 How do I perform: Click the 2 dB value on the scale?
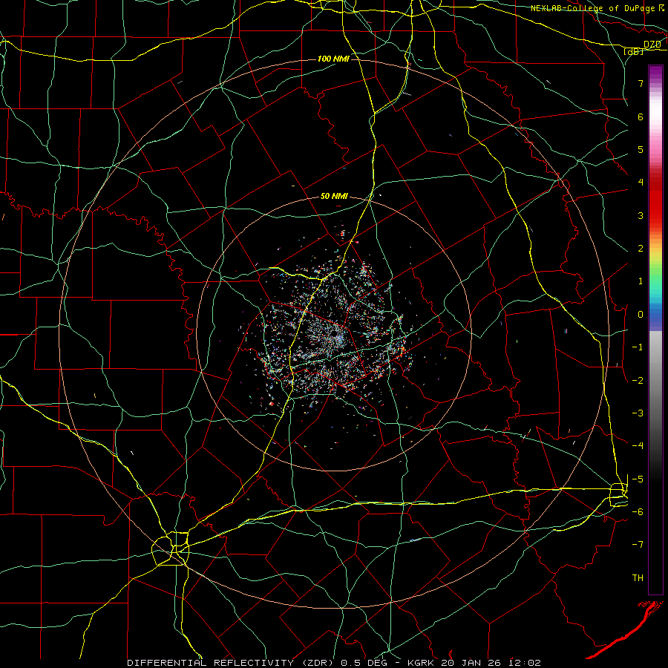[x=641, y=249]
